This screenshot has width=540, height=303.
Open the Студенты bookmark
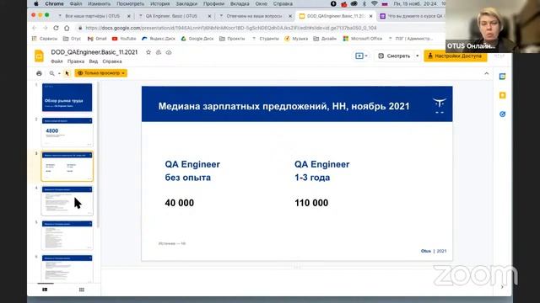pos(266,39)
